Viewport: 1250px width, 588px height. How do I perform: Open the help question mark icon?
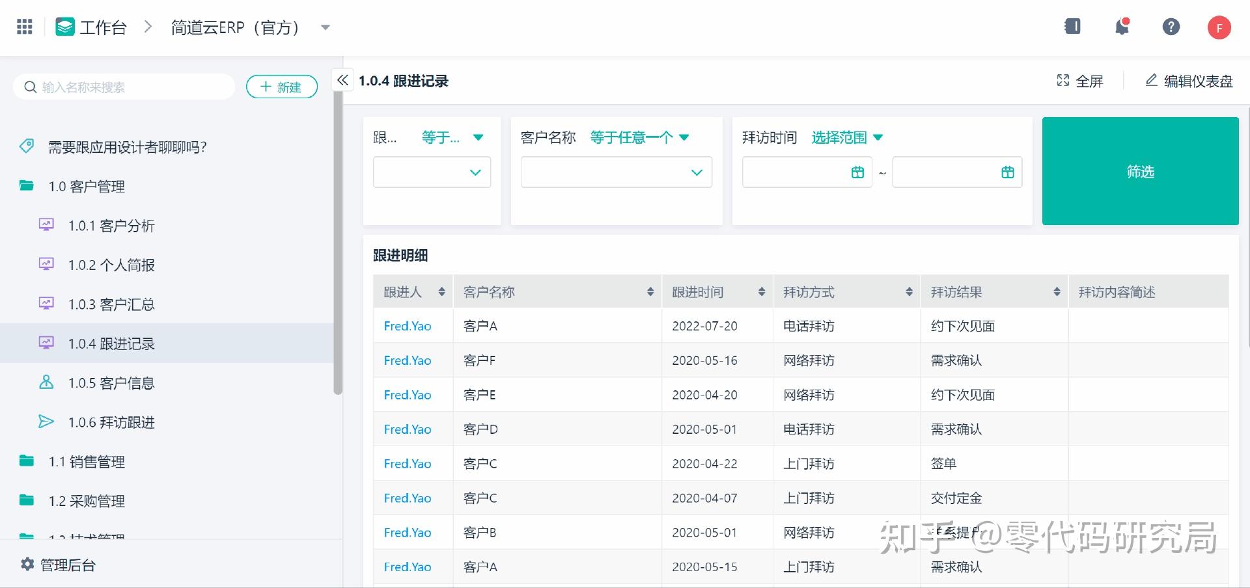pos(1171,26)
